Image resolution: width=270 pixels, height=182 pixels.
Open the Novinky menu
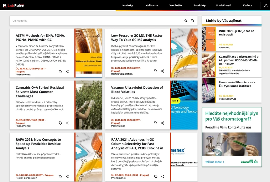[127, 5]
